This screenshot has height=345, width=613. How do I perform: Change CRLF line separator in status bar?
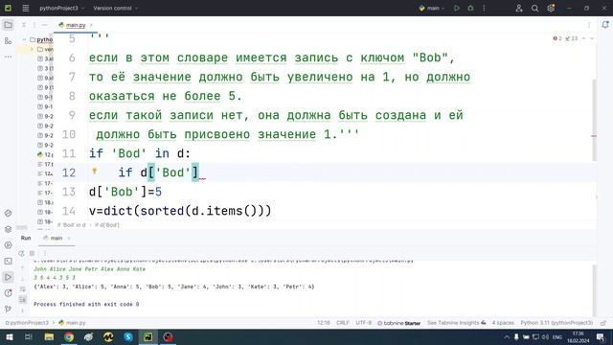pyautogui.click(x=343, y=323)
